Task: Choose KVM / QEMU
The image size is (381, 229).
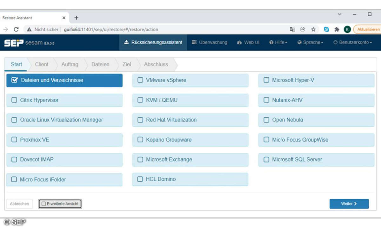Action: tap(190, 100)
